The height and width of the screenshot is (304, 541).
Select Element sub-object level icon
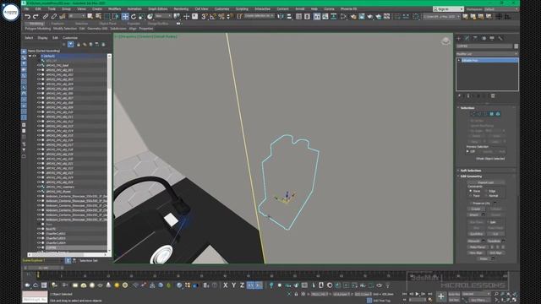[498, 114]
